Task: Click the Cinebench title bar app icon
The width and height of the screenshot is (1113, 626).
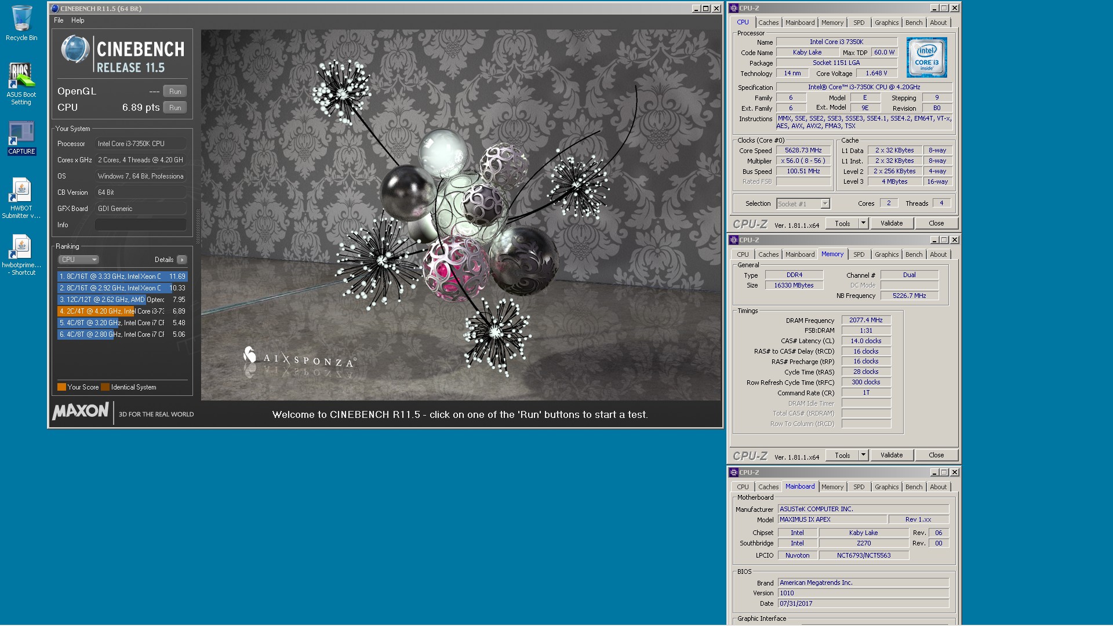Action: coord(55,9)
